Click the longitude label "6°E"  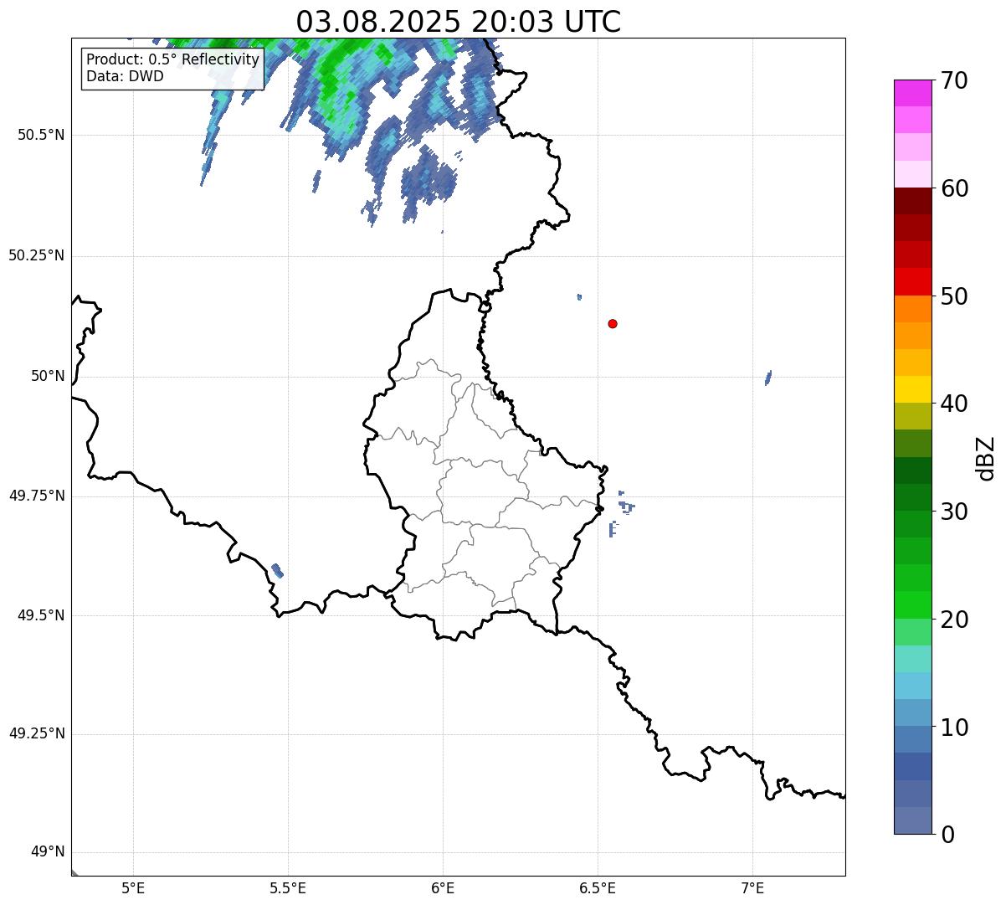point(443,887)
